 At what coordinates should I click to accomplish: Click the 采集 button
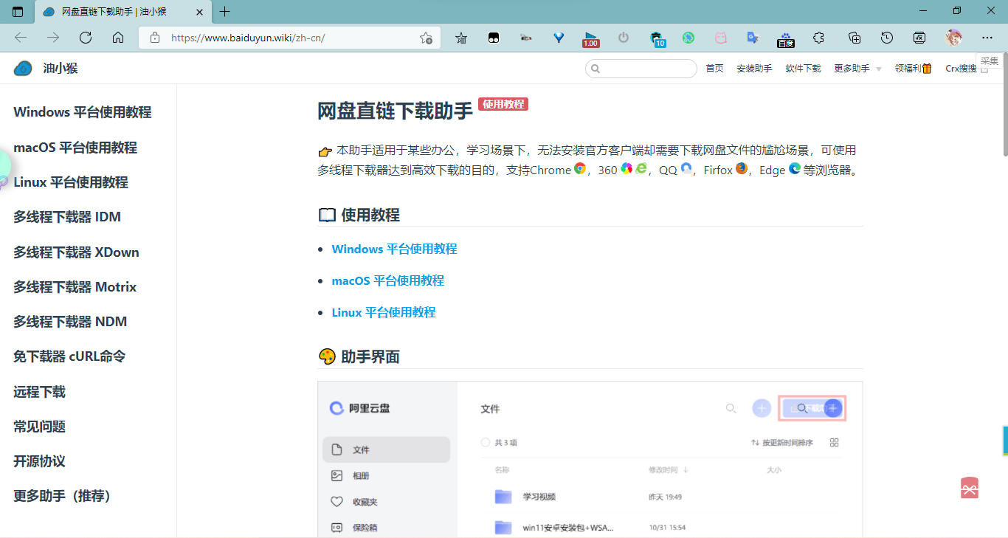click(990, 61)
